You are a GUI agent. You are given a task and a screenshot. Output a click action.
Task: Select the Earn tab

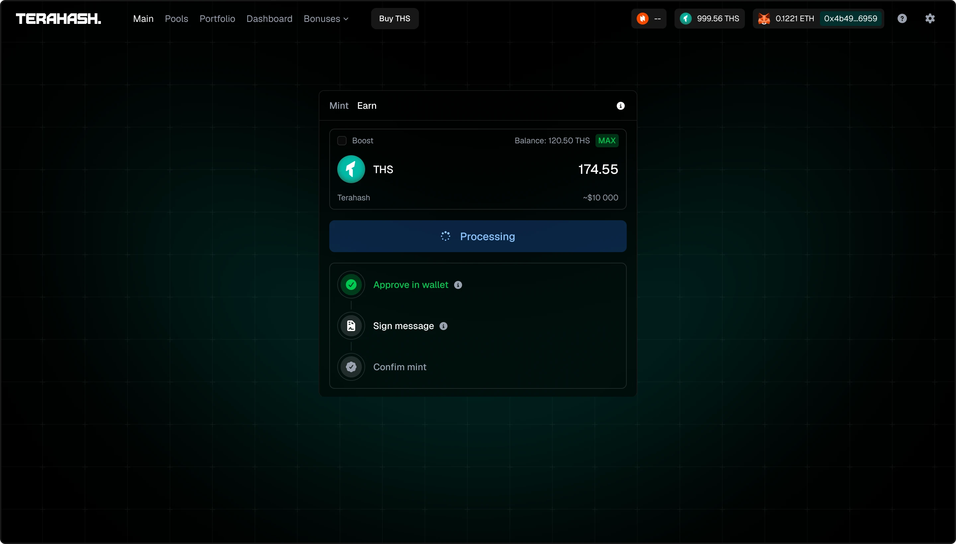tap(367, 106)
